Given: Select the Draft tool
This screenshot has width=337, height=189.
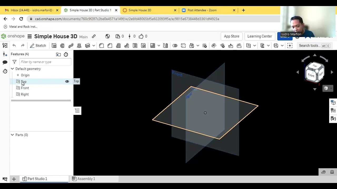Looking at the screenshot, I should [x=118, y=46].
